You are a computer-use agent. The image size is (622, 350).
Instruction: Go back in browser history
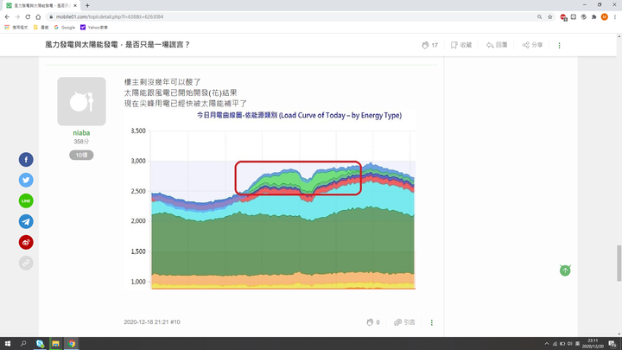point(7,16)
